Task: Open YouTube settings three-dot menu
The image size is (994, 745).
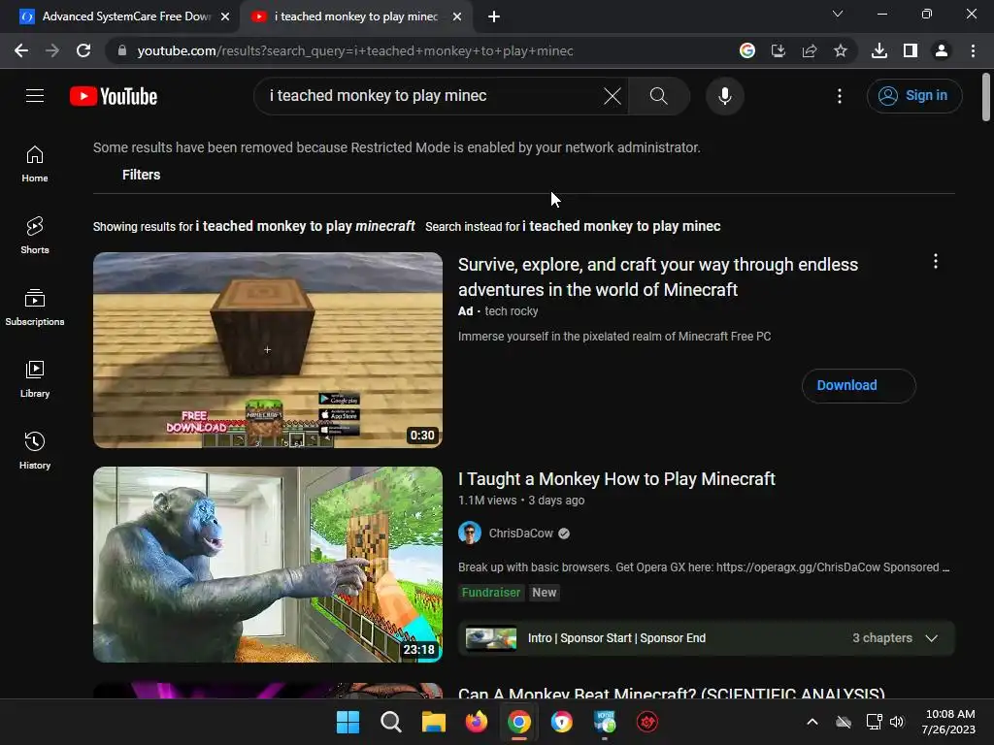Action: coord(840,96)
